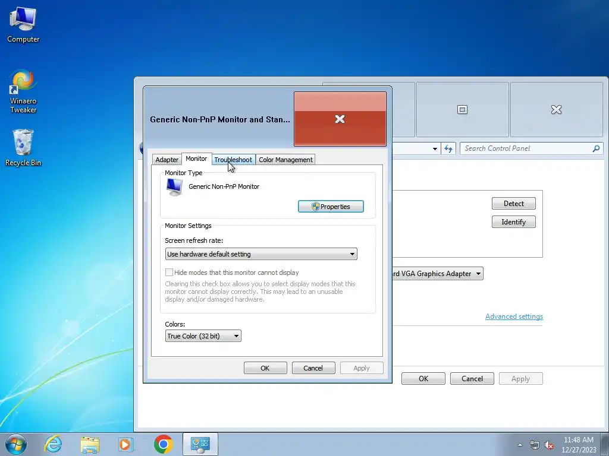Go to the Color Management tab

[x=285, y=160]
